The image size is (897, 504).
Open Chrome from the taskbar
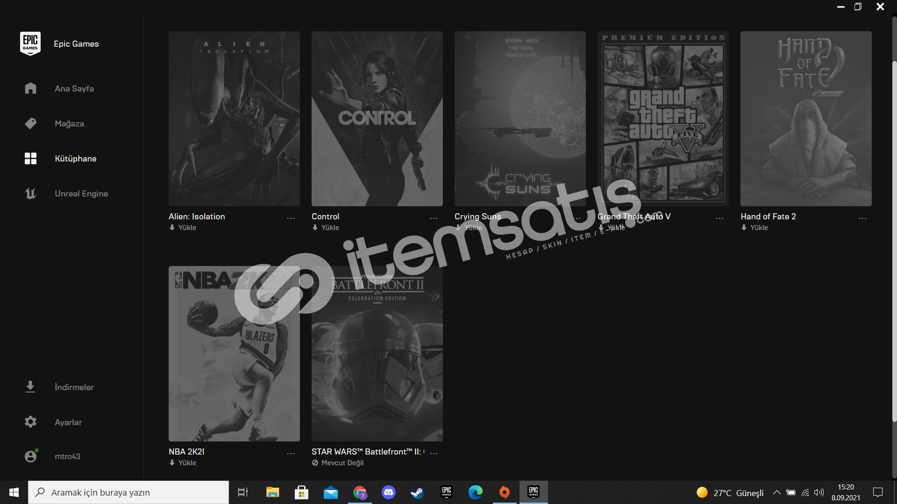click(x=360, y=492)
